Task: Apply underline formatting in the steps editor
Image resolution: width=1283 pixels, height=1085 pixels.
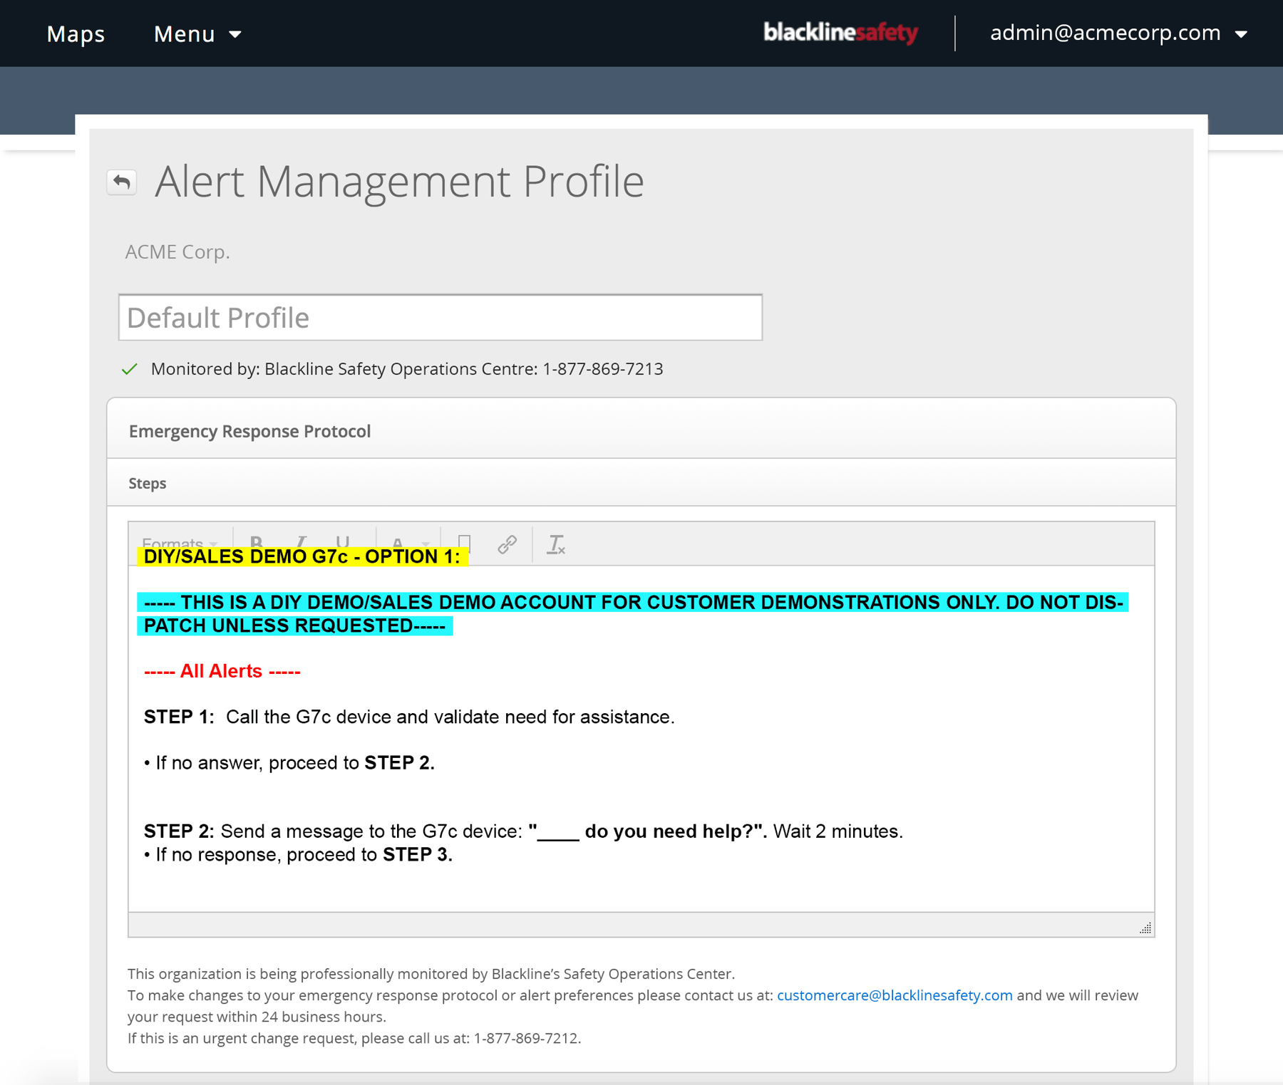Action: click(x=344, y=544)
